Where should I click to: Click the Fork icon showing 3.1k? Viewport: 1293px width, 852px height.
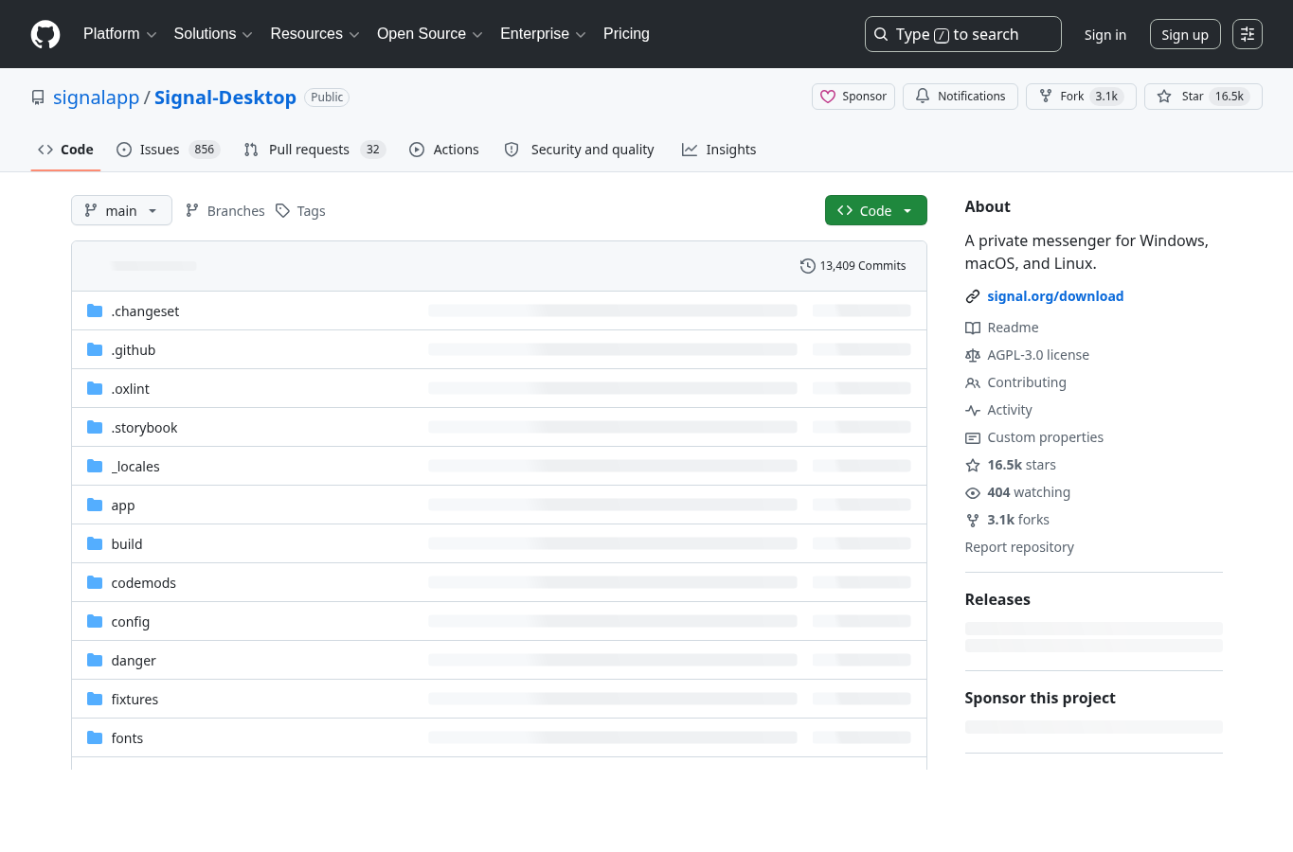tap(1046, 97)
